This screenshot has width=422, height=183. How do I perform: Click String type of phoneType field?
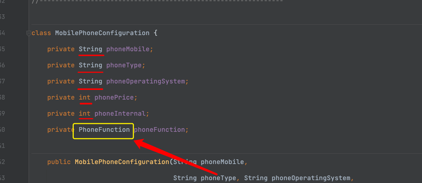tap(91, 65)
